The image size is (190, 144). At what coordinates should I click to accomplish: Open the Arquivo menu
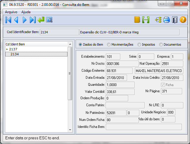[11, 12]
